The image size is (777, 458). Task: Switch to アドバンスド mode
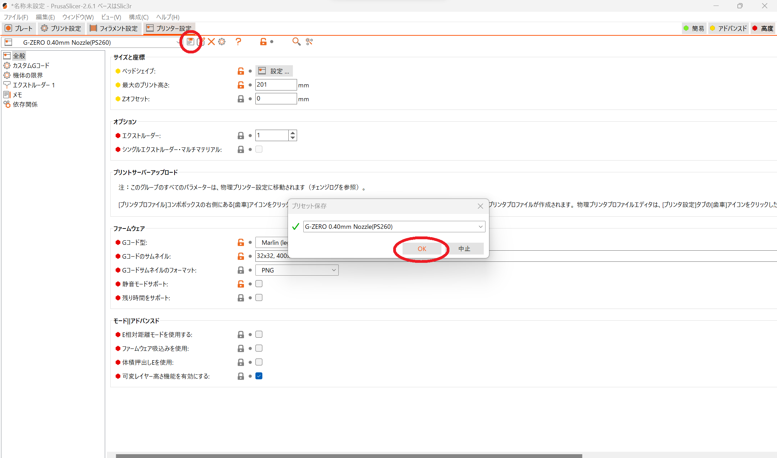[728, 28]
